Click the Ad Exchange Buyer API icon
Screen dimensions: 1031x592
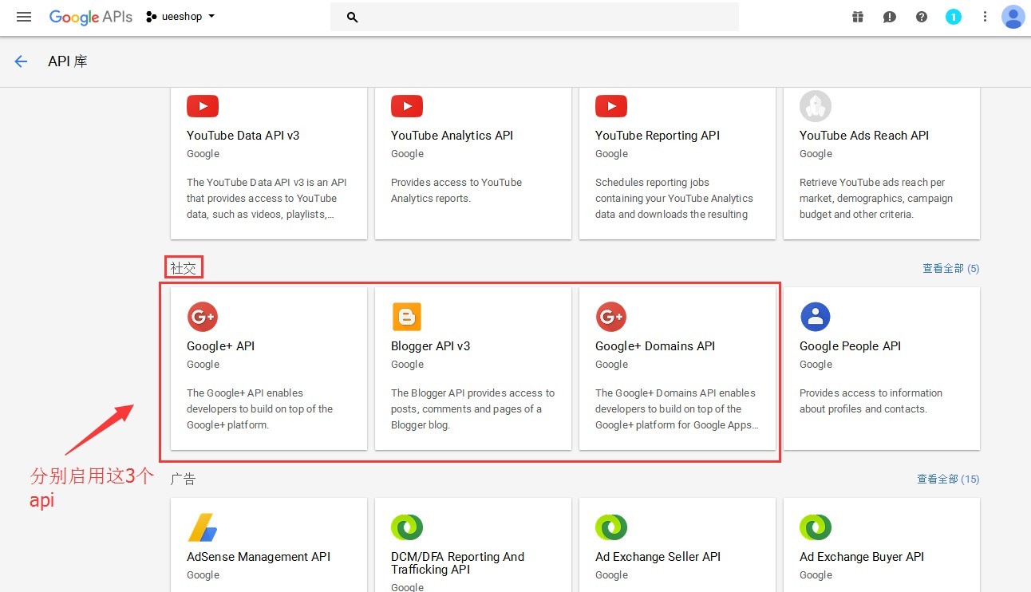click(x=816, y=527)
